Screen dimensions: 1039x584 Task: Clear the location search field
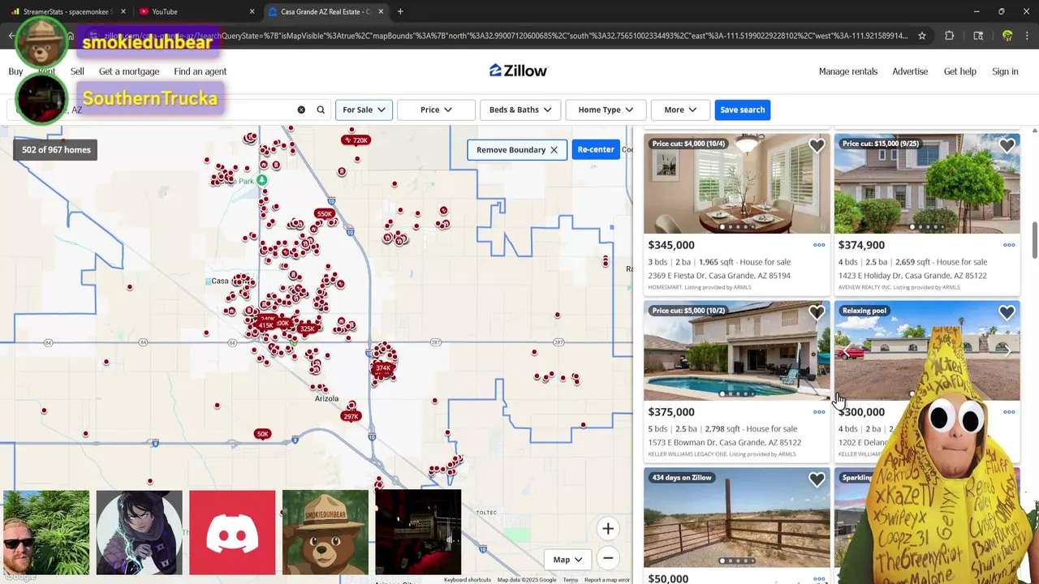click(x=301, y=109)
